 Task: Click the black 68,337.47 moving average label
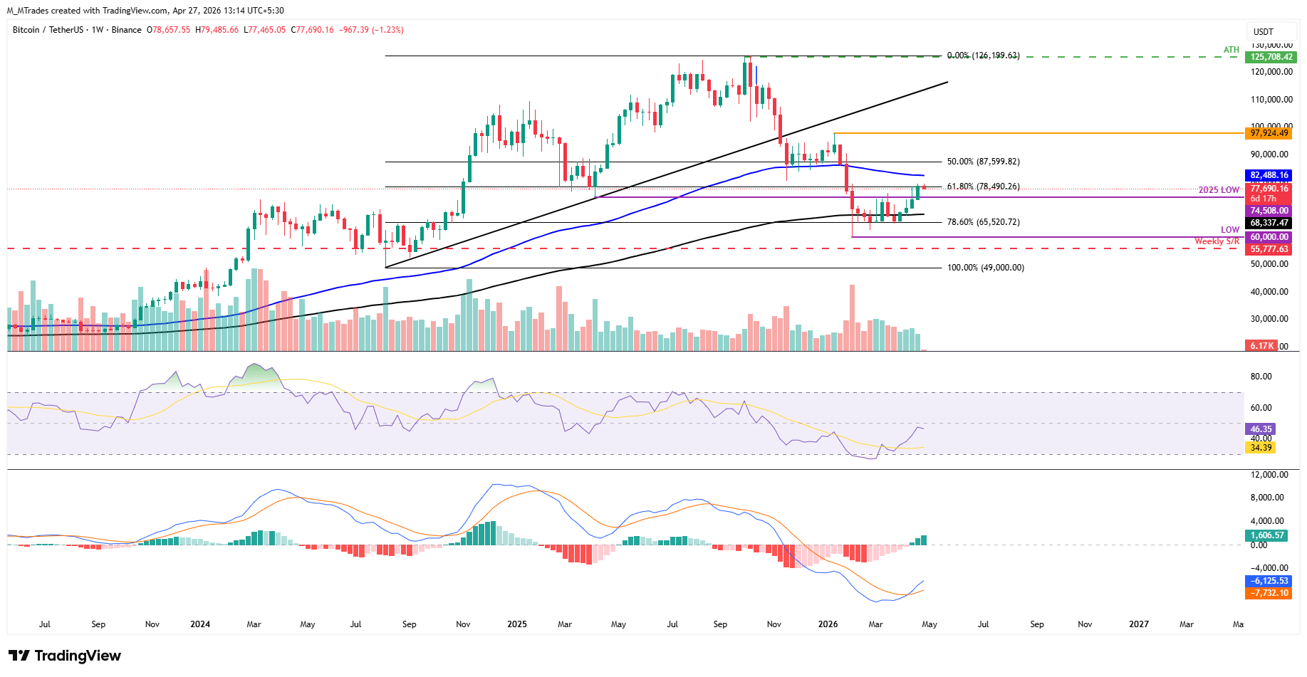click(1269, 223)
